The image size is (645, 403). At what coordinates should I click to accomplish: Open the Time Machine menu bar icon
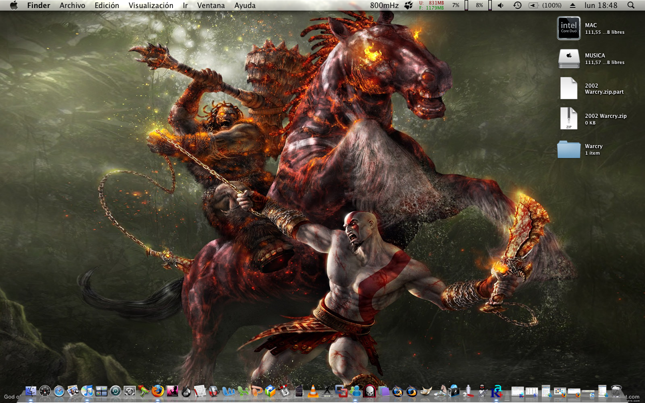pyautogui.click(x=517, y=6)
